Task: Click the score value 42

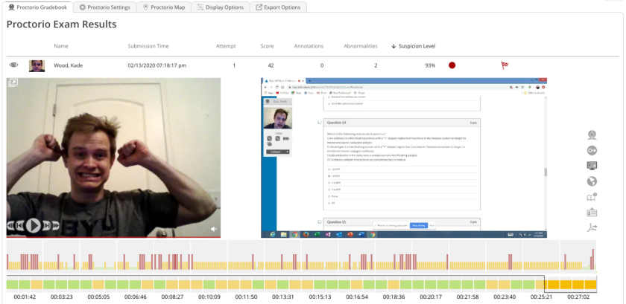Action: (271, 65)
